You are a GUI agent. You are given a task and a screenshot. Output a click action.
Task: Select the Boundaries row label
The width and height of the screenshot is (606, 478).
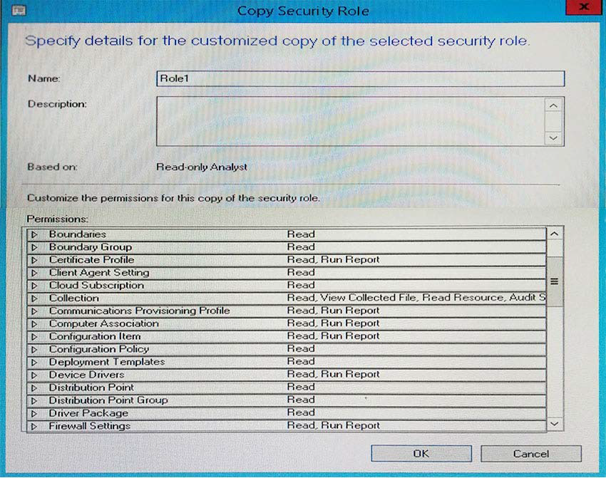(77, 234)
